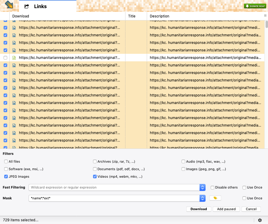Image resolution: width=268 pixels, height=224 pixels.
Task: Click the document file icon in the unchecked row
Action: pyautogui.click(x=14, y=58)
